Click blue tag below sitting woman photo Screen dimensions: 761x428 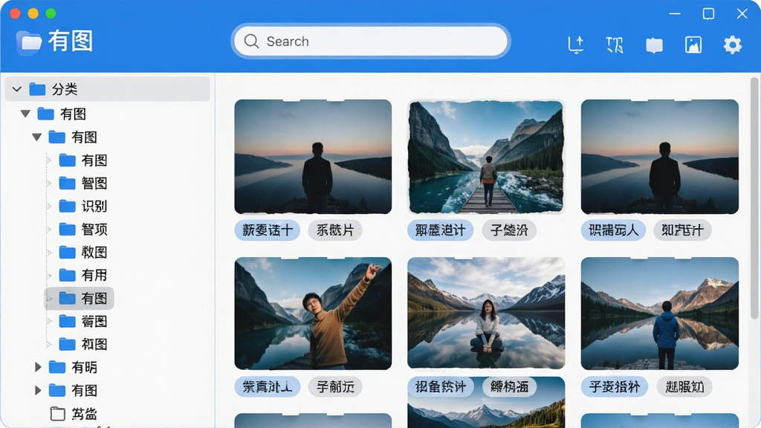440,386
